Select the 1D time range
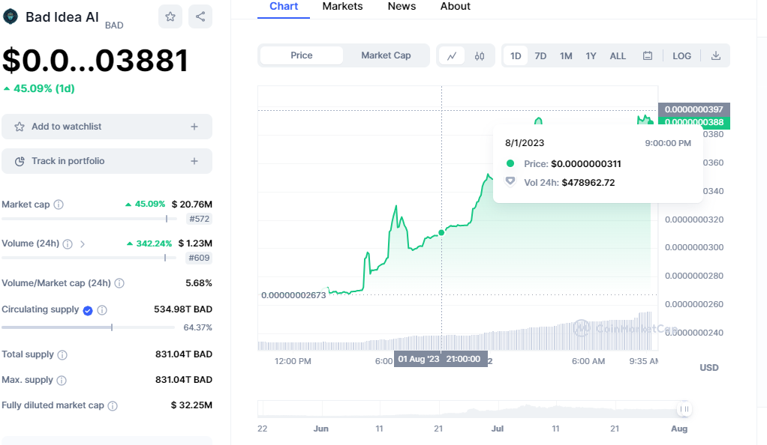The image size is (767, 445). [516, 55]
